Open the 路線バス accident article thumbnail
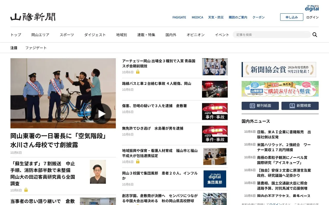 [215, 89]
